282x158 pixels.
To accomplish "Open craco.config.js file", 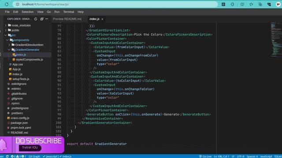I will click(20, 118).
